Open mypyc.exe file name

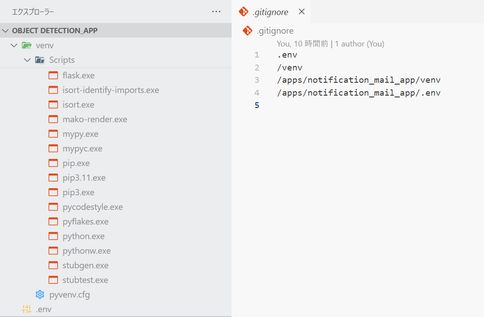pyautogui.click(x=83, y=149)
